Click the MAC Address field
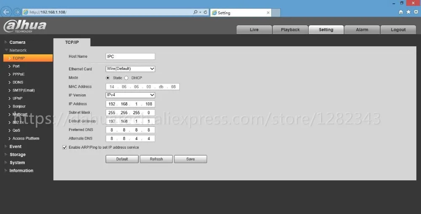 (143, 87)
